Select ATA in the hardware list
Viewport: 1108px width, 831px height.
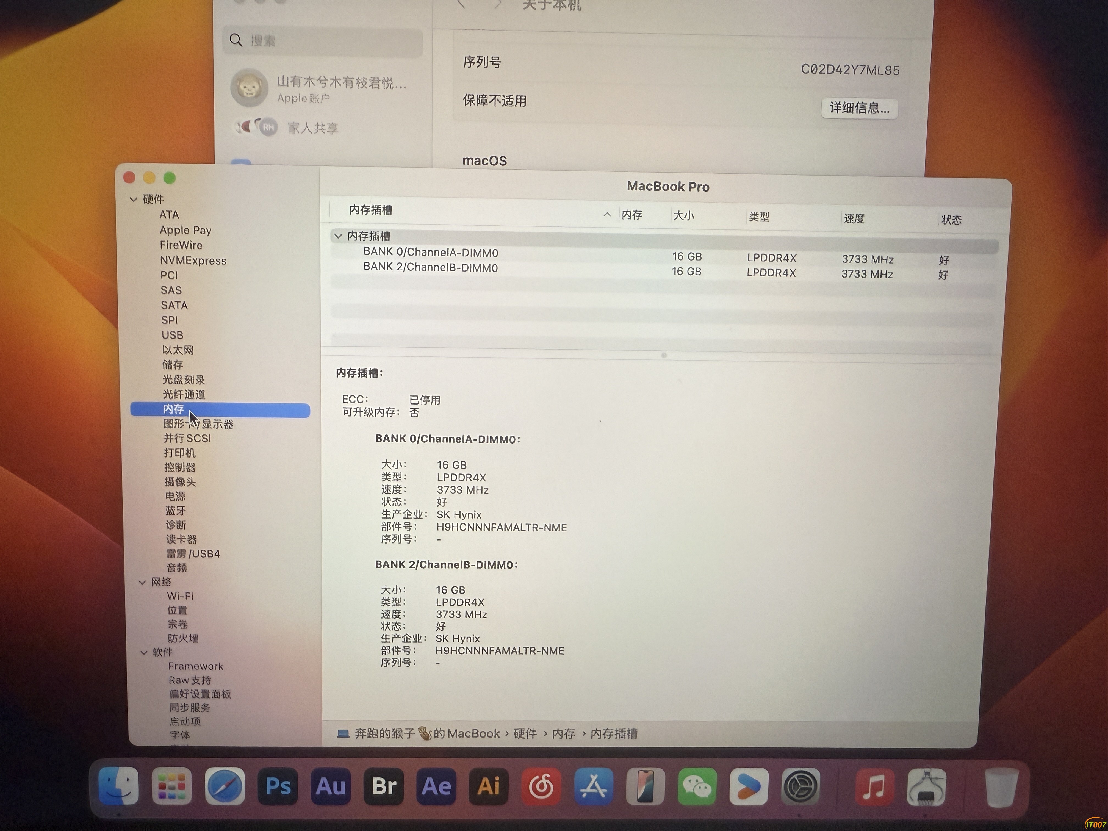tap(169, 214)
